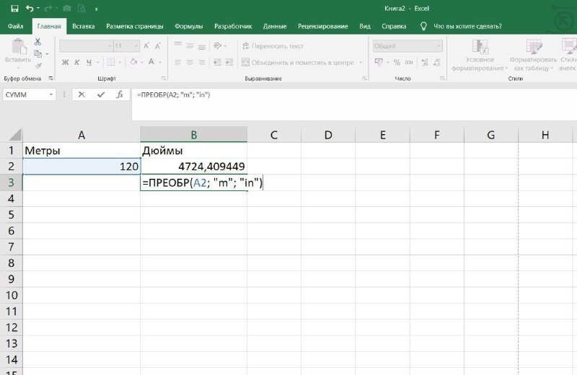Image resolution: width=577 pixels, height=375 pixels.
Task: Increase the cell indent
Action: point(229,62)
